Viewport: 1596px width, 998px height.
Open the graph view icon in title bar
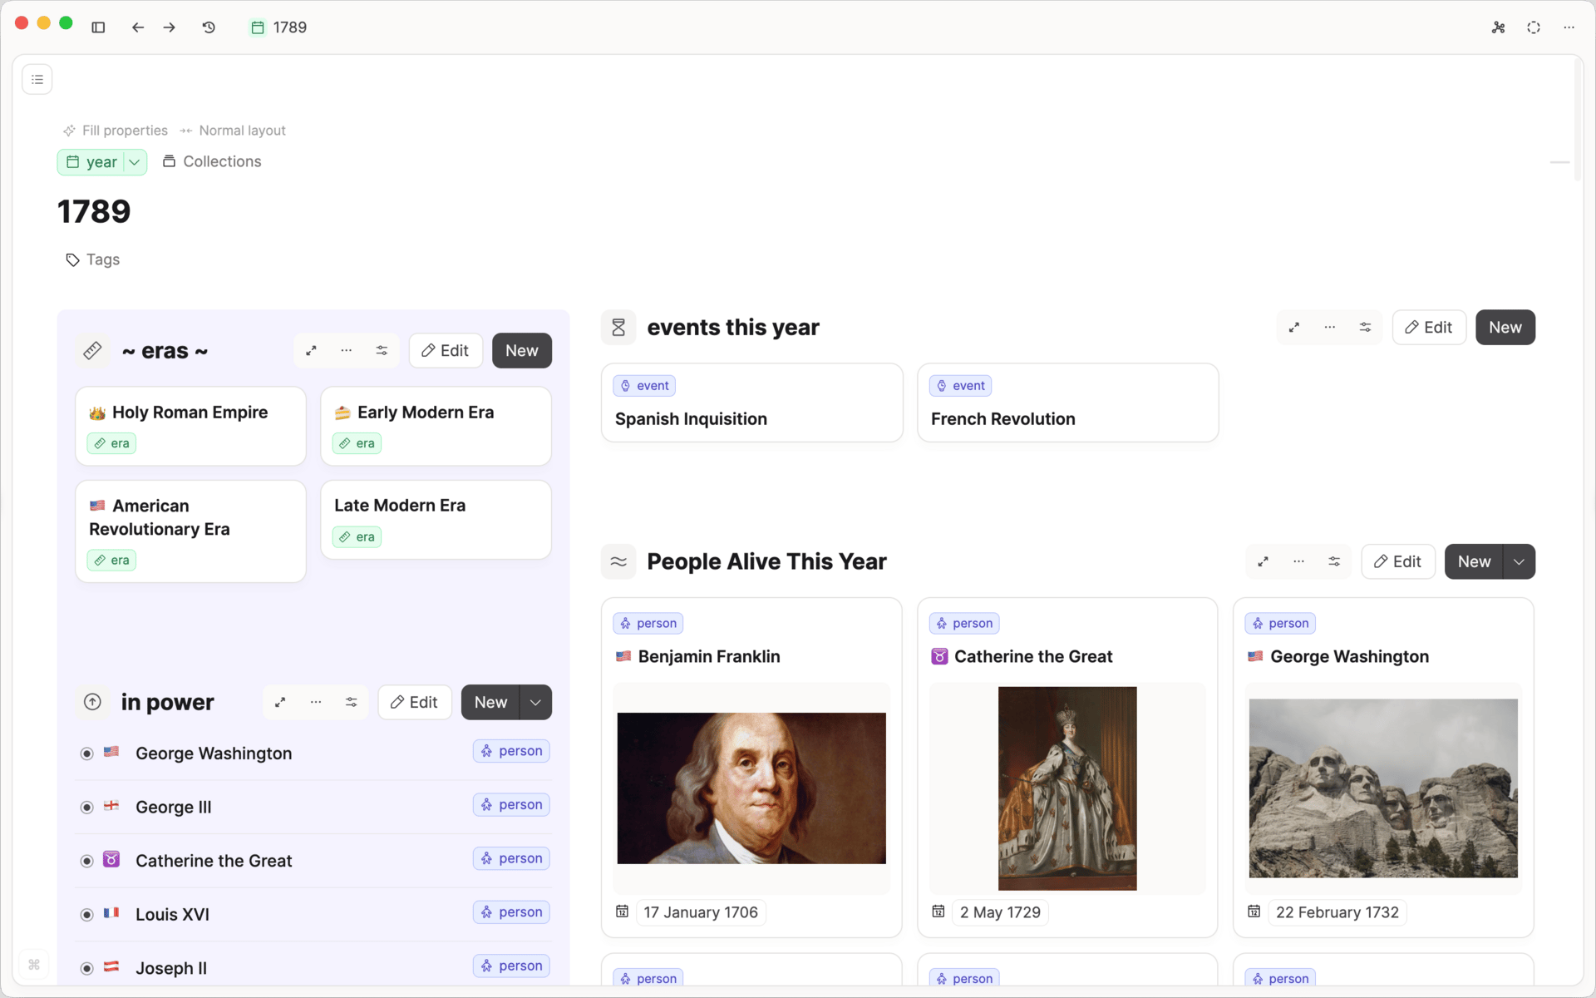click(x=1498, y=27)
